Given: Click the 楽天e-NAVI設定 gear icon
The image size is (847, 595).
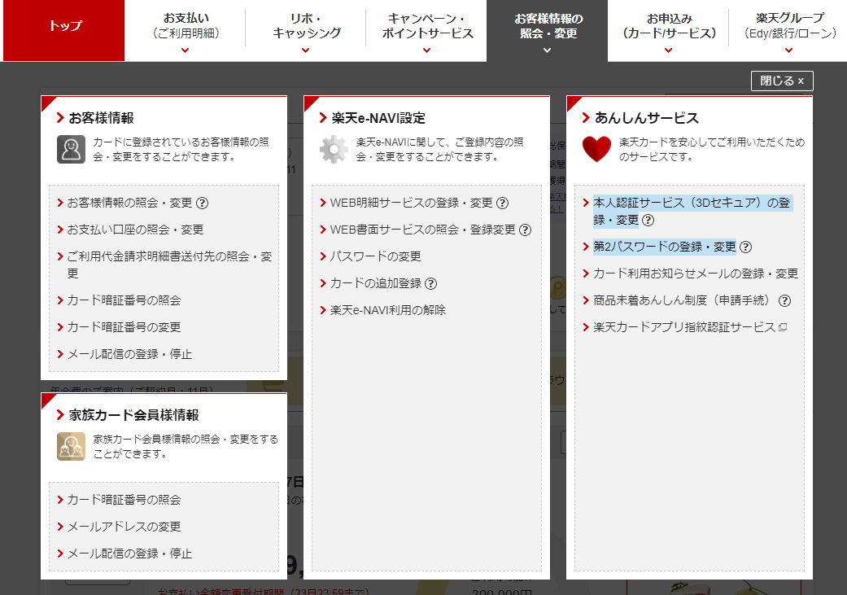Looking at the screenshot, I should (334, 149).
